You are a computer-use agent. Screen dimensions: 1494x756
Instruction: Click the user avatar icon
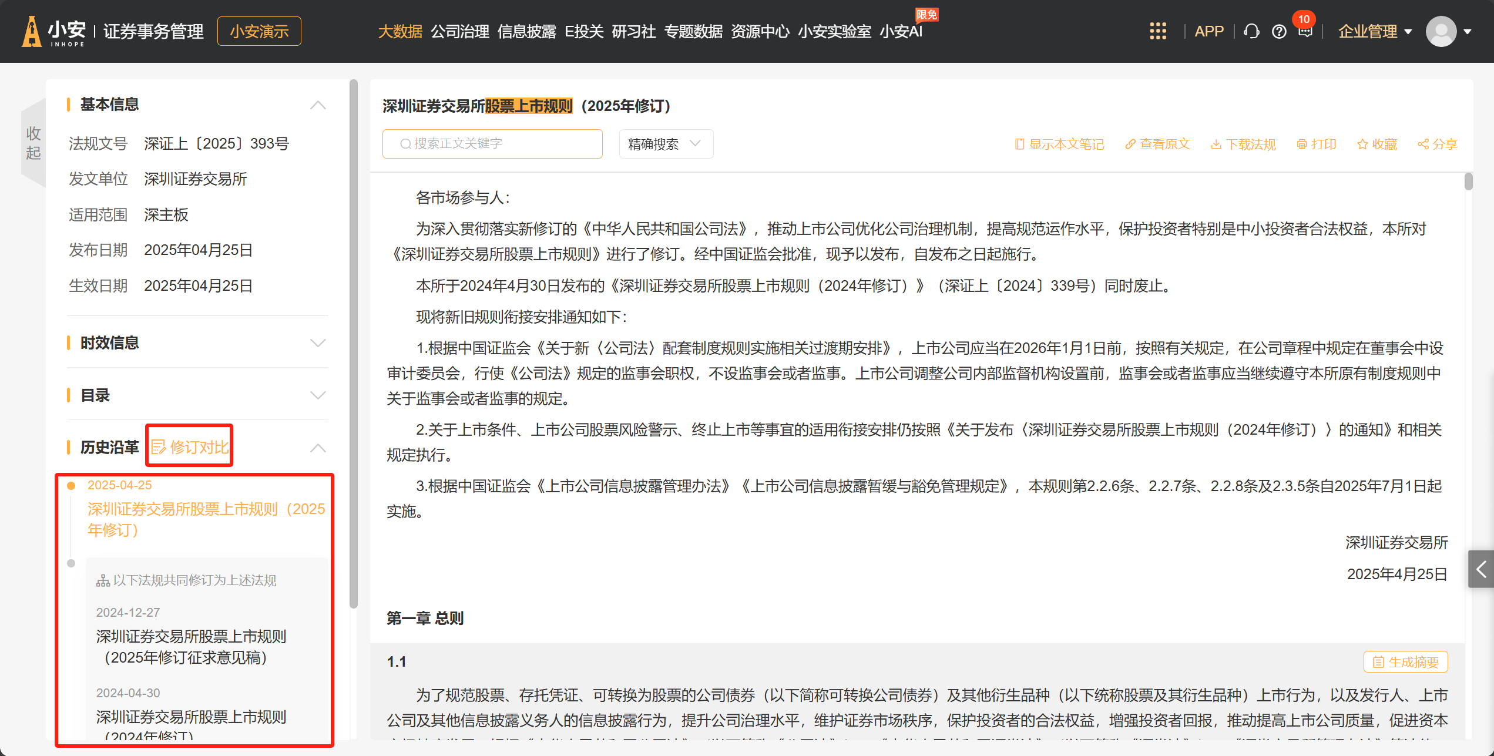1441,31
